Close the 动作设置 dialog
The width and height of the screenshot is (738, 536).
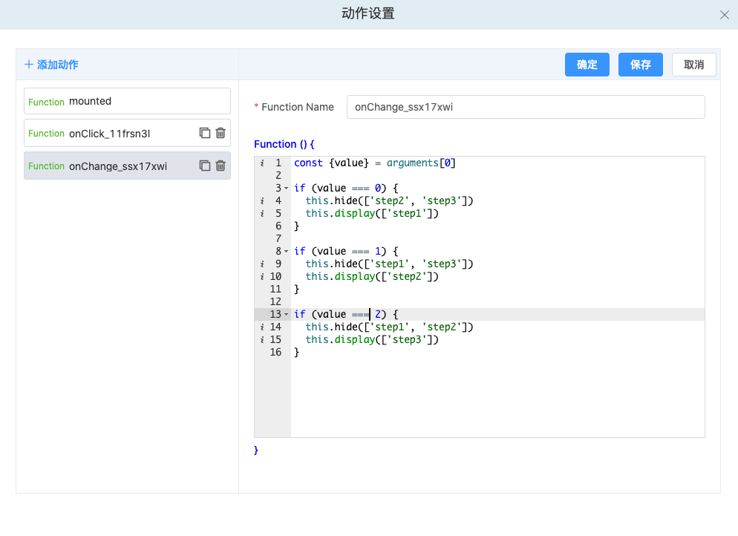point(725,15)
